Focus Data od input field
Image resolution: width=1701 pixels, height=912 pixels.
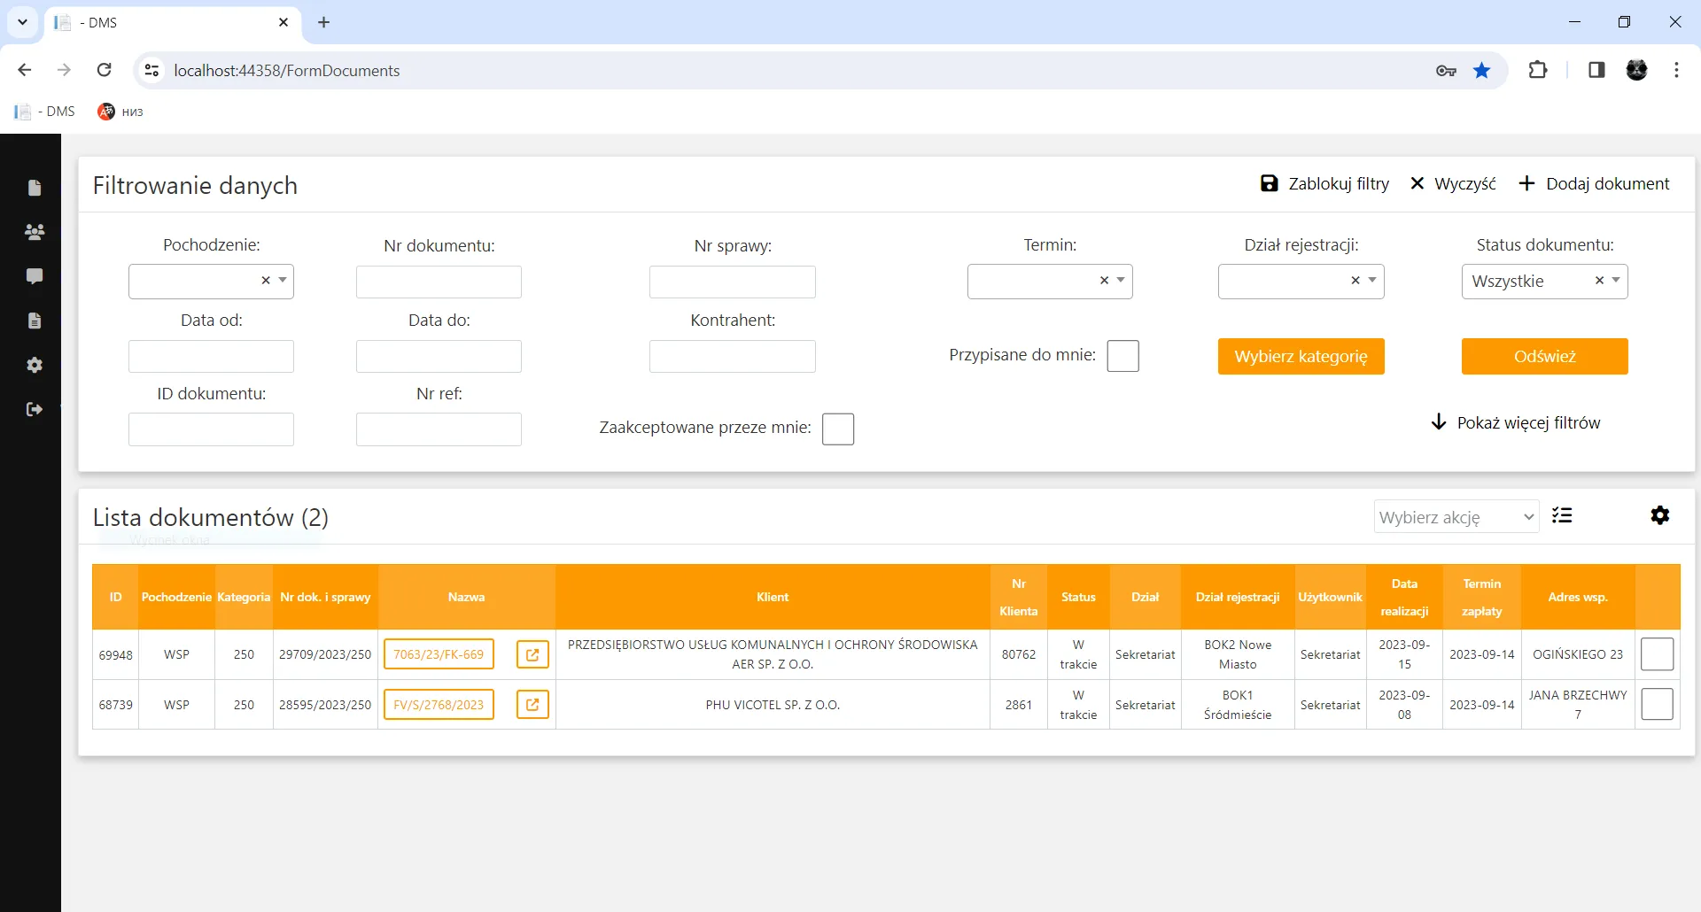[211, 356]
